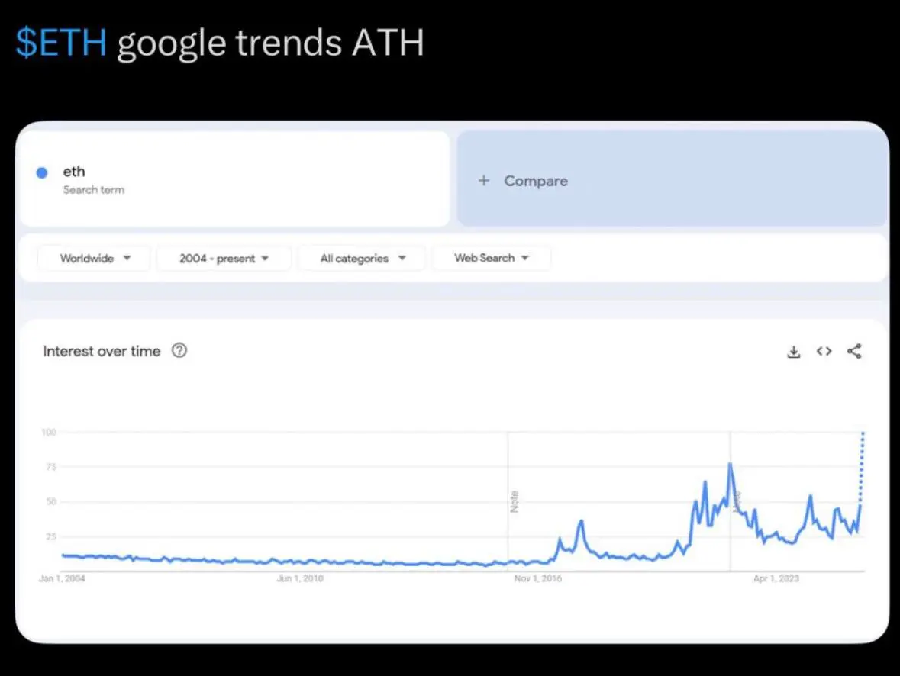Share the interest over time chart
900x676 pixels.
coord(854,351)
